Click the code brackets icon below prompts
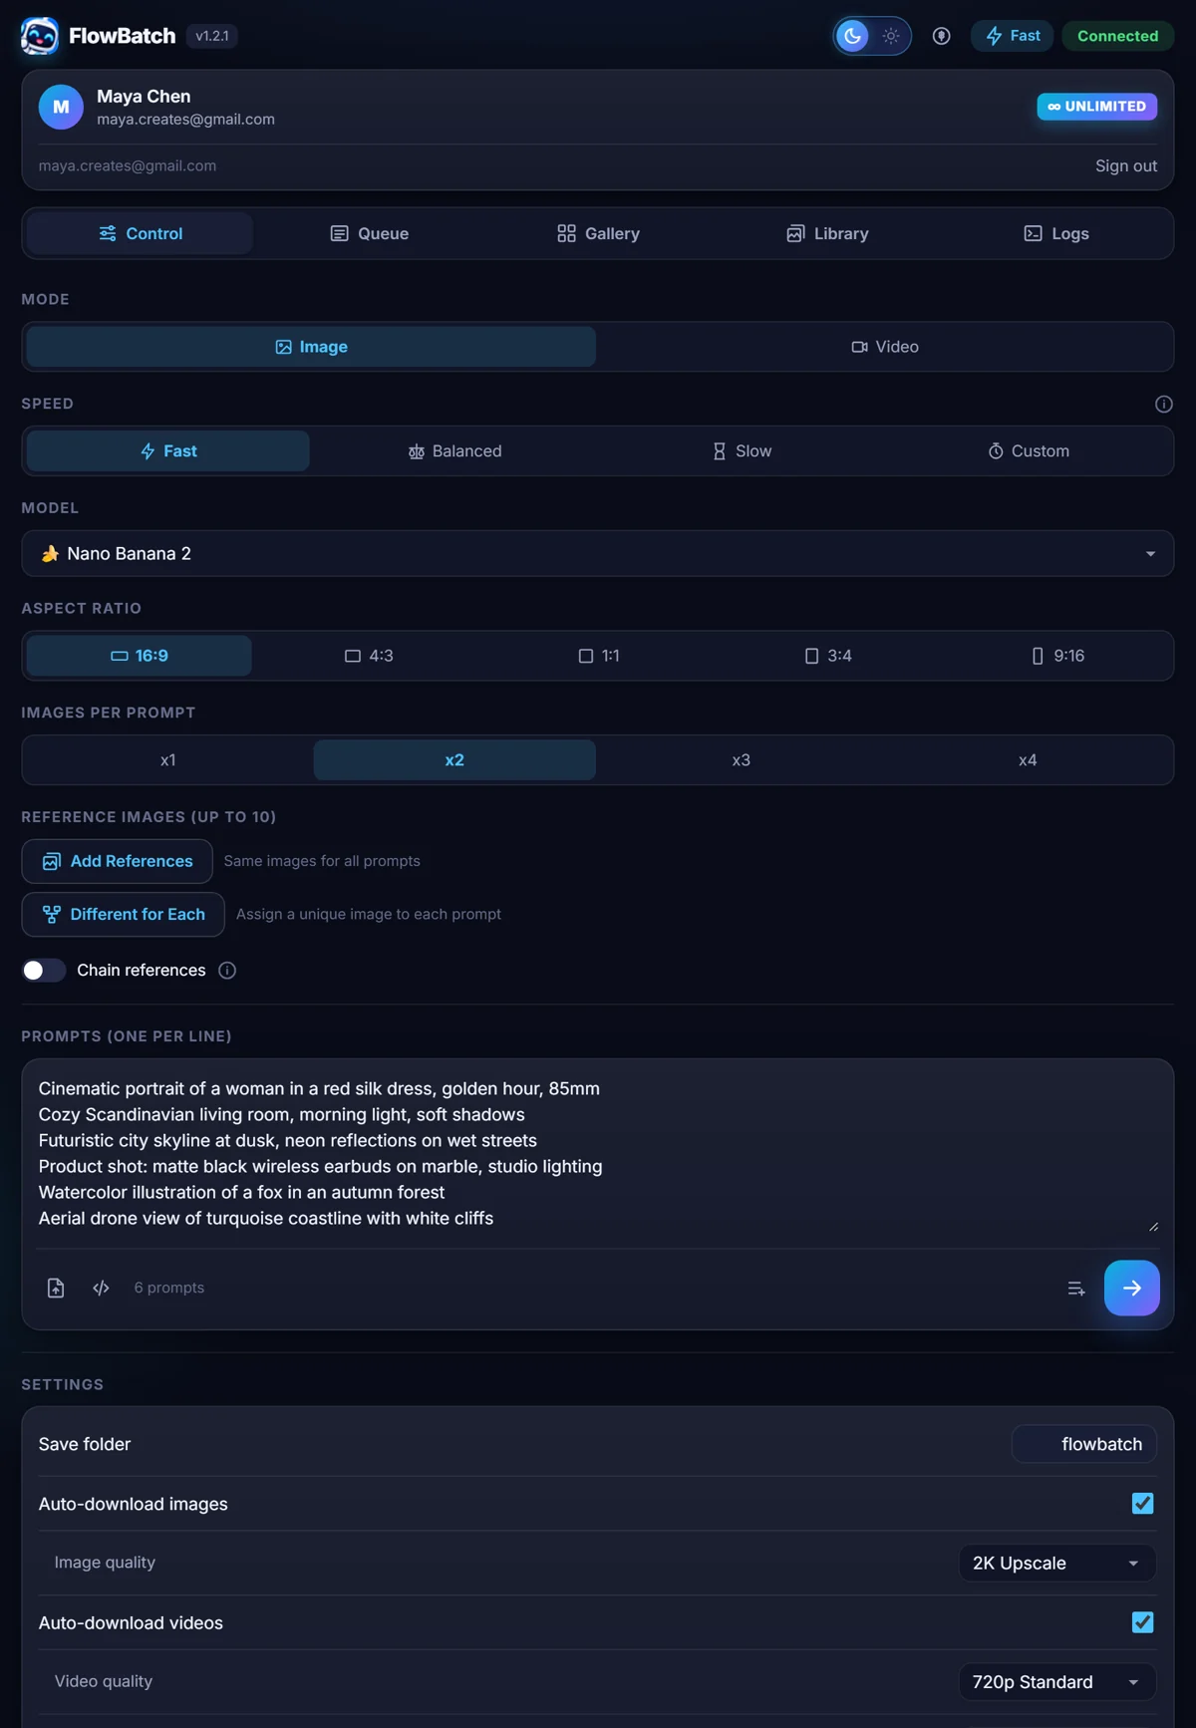 (101, 1288)
